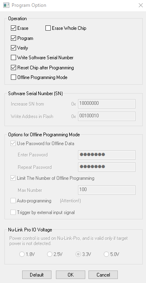Click the Increase SN from field
Image resolution: width=146 pixels, height=283 pixels.
(107, 104)
